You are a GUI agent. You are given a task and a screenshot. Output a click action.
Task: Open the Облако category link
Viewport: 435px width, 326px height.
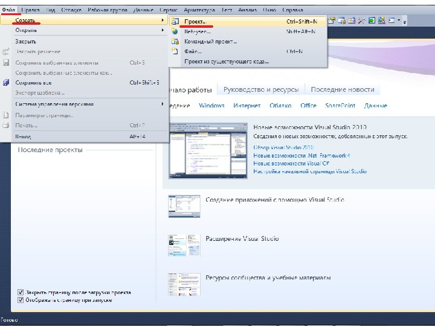pyautogui.click(x=280, y=106)
